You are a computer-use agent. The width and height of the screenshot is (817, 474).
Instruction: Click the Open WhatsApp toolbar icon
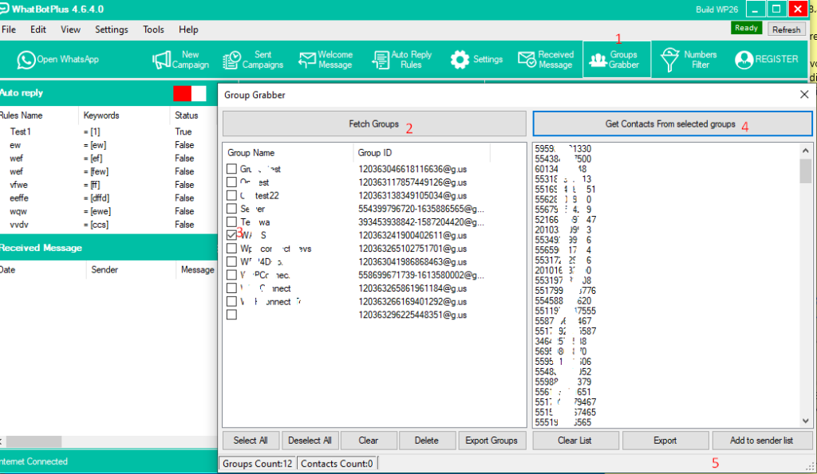[x=27, y=60]
